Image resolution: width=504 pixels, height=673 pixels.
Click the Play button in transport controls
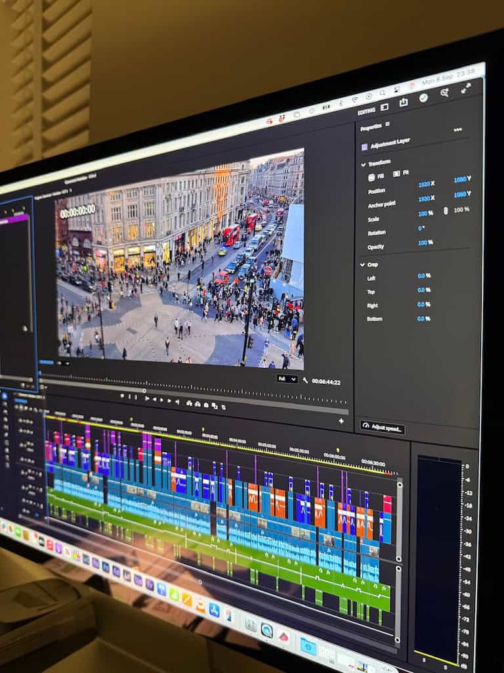pos(161,400)
